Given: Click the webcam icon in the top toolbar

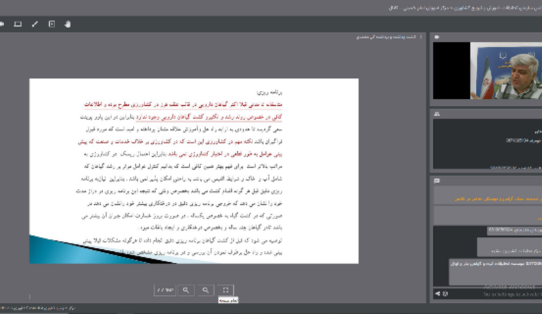Looking at the screenshot, I should point(2,24).
